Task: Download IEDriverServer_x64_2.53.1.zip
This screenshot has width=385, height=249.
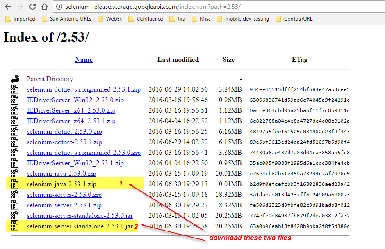Action: pyautogui.click(x=71, y=121)
